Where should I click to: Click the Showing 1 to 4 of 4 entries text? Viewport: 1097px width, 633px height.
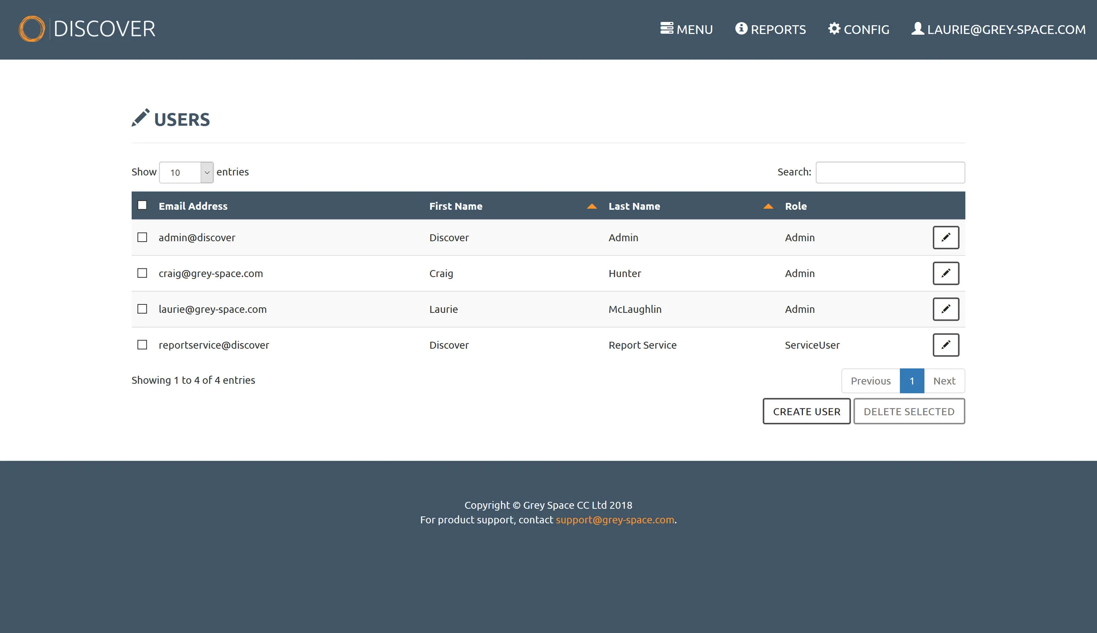193,380
